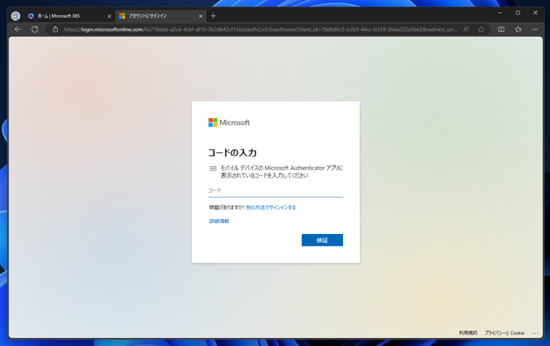
Task: Open the split screen icon
Action: pos(502,30)
